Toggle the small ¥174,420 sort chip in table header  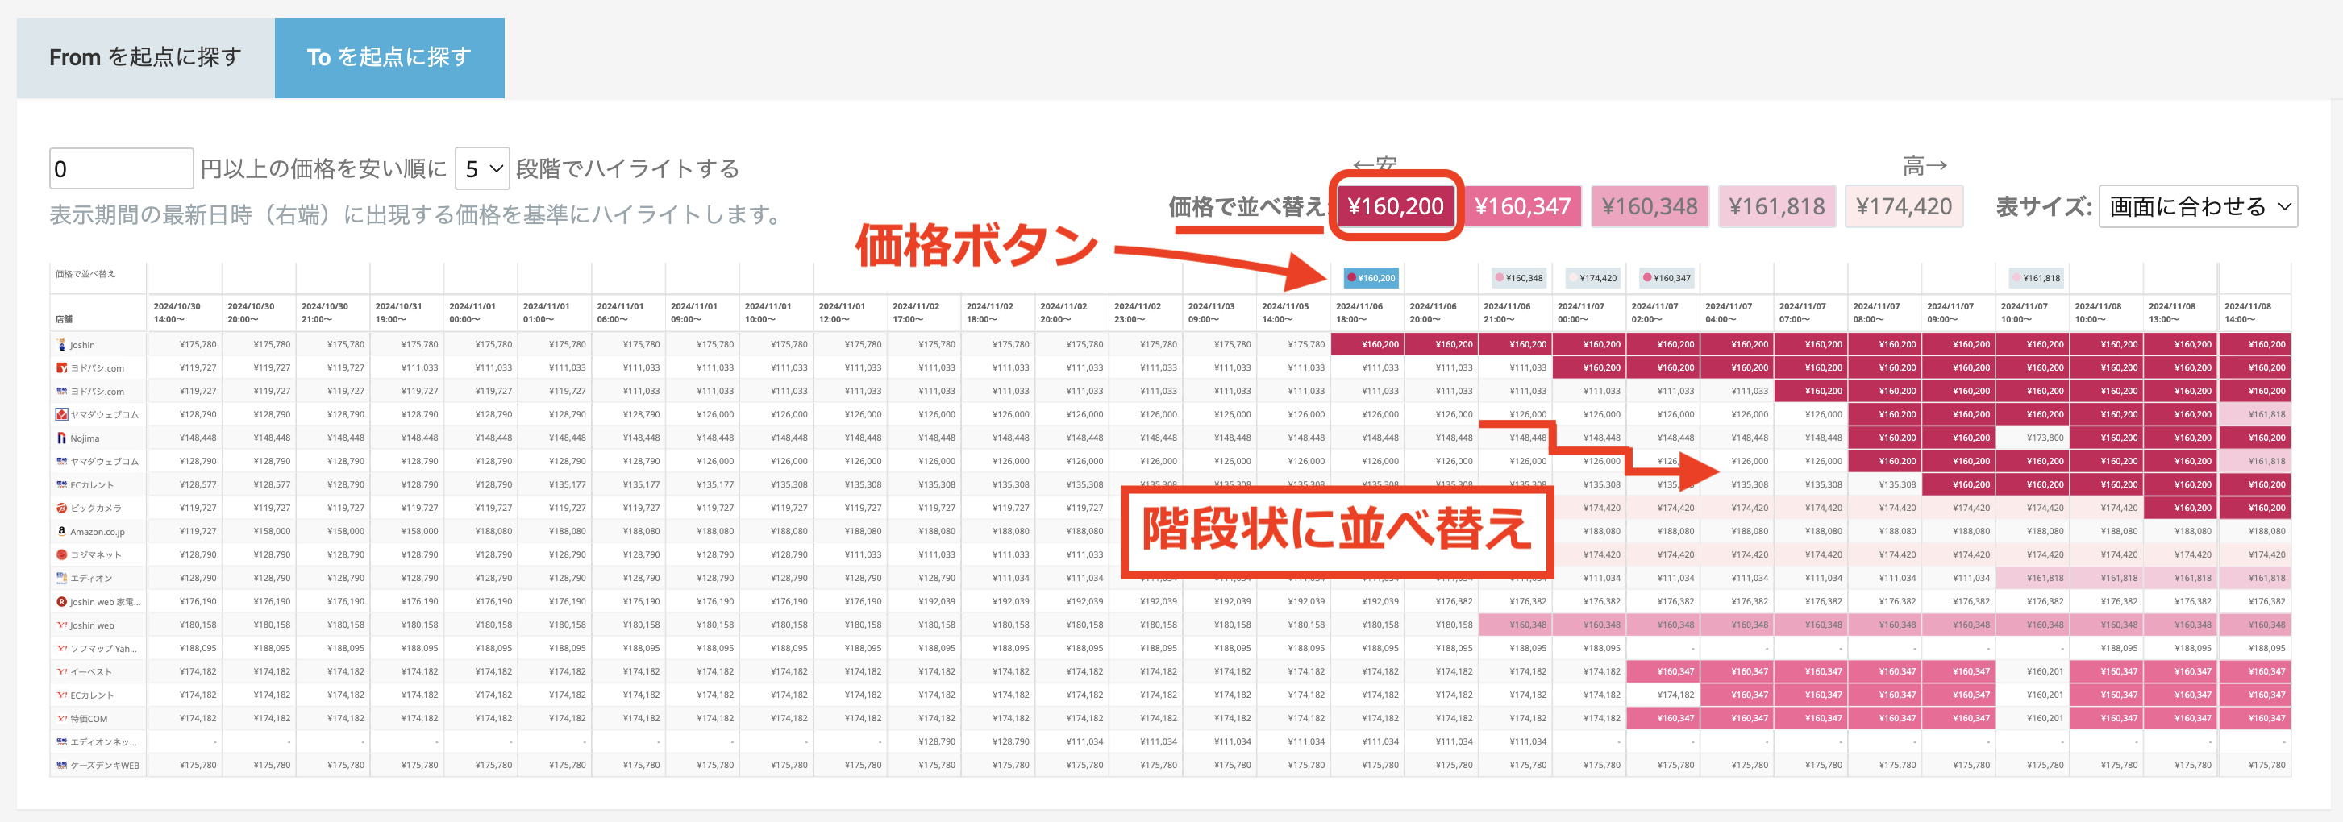[x=1592, y=278]
